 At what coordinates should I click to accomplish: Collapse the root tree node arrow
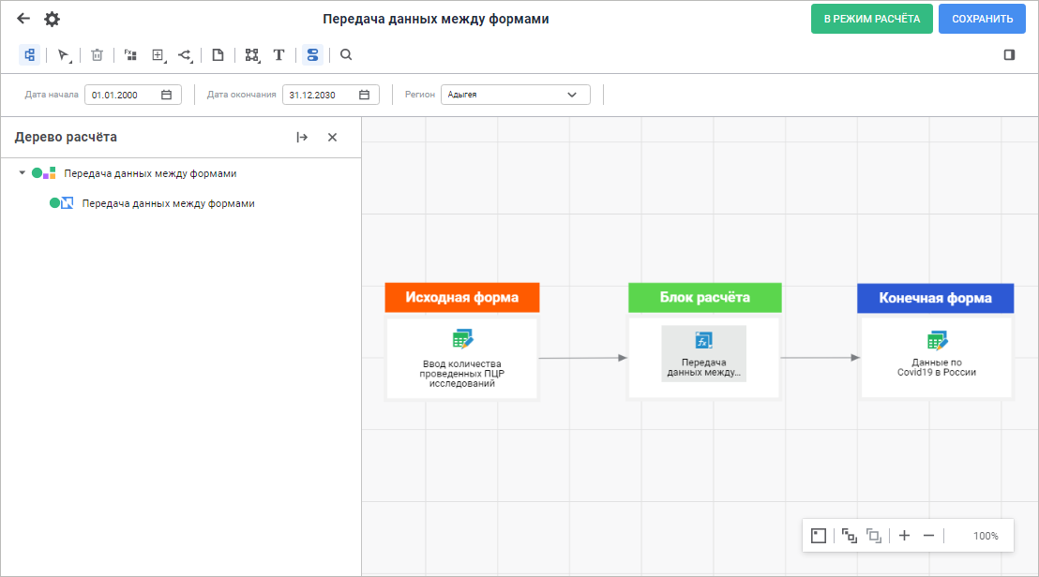point(23,173)
